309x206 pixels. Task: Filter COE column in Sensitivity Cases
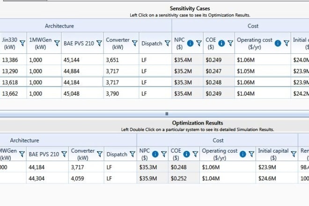230,43
